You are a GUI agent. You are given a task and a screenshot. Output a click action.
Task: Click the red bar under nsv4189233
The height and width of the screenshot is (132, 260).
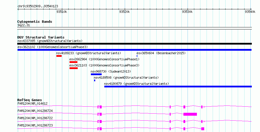click(59, 56)
